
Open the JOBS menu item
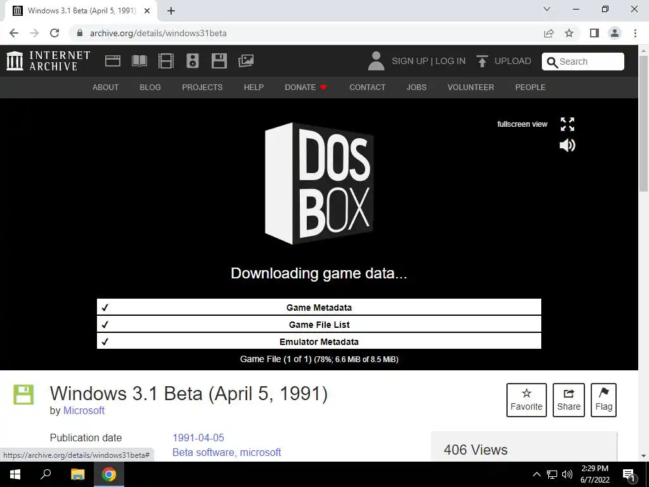(416, 88)
